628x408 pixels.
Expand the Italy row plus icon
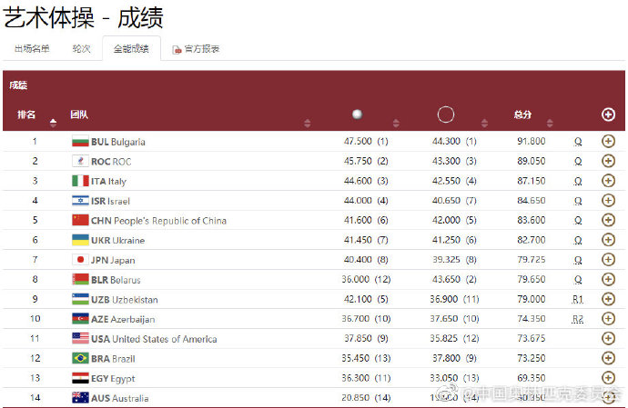tap(608, 181)
